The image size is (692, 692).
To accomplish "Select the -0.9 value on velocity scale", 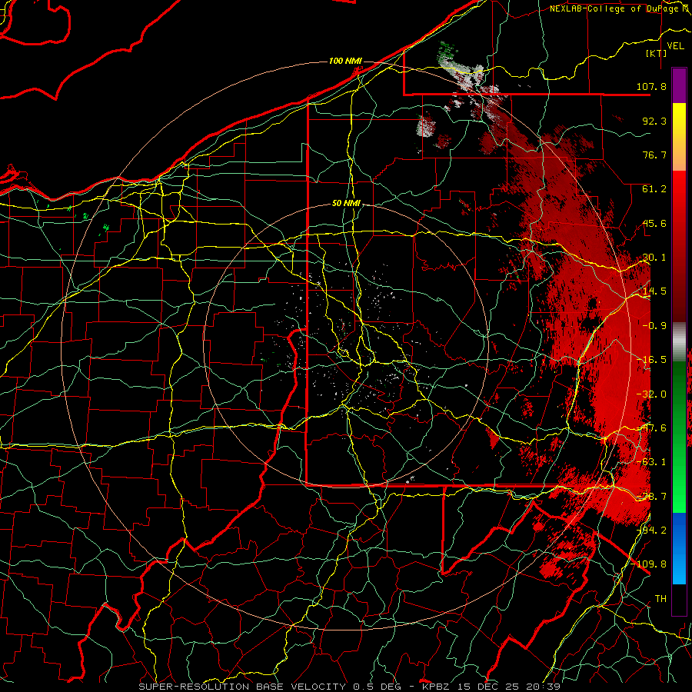I will [654, 326].
